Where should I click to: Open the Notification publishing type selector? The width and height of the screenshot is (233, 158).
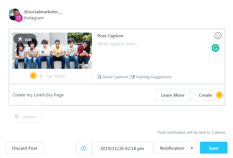pyautogui.click(x=172, y=148)
